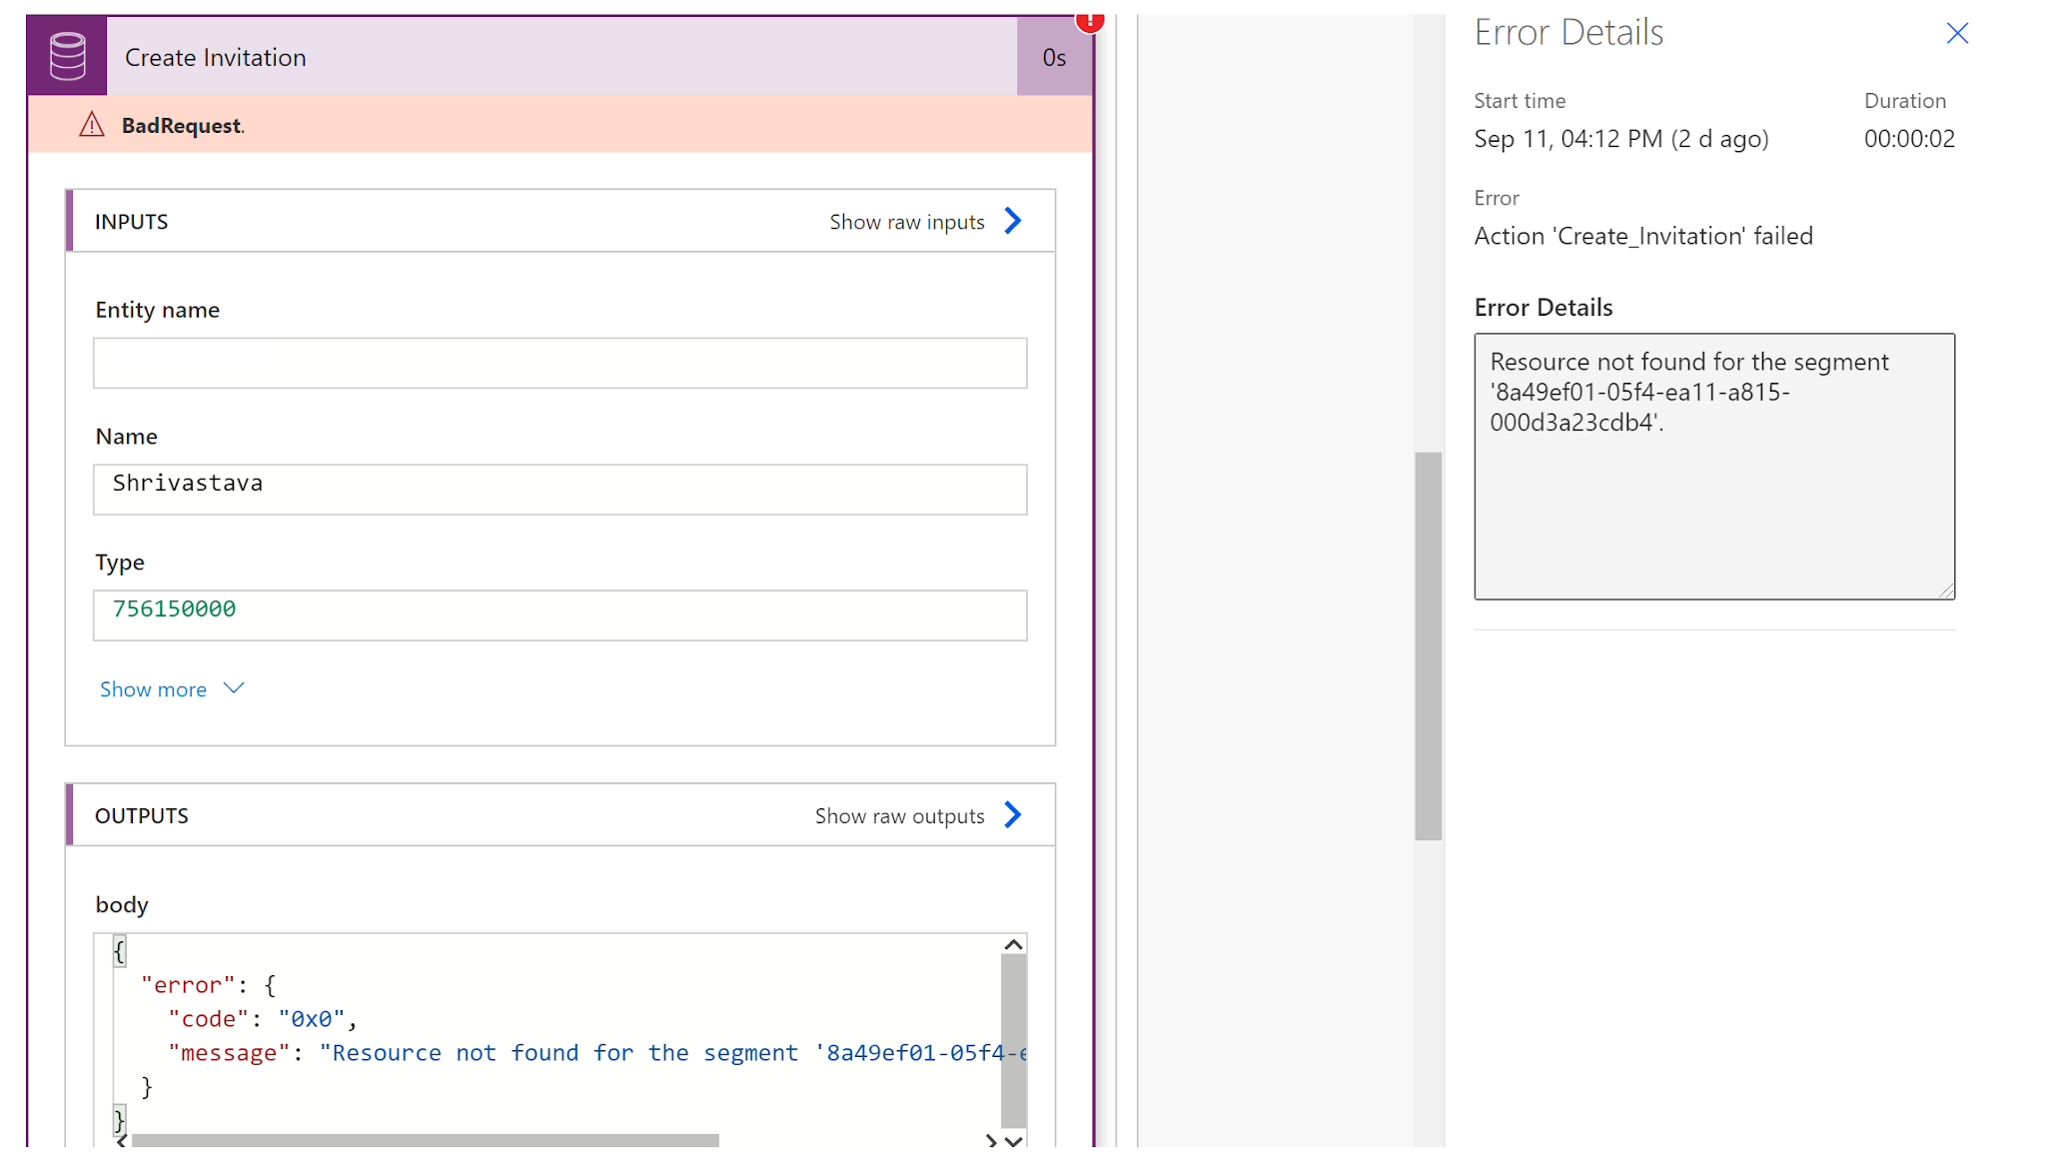2046x1166 pixels.
Task: Click the body horizontal scrollbar thumb
Action: click(425, 1140)
